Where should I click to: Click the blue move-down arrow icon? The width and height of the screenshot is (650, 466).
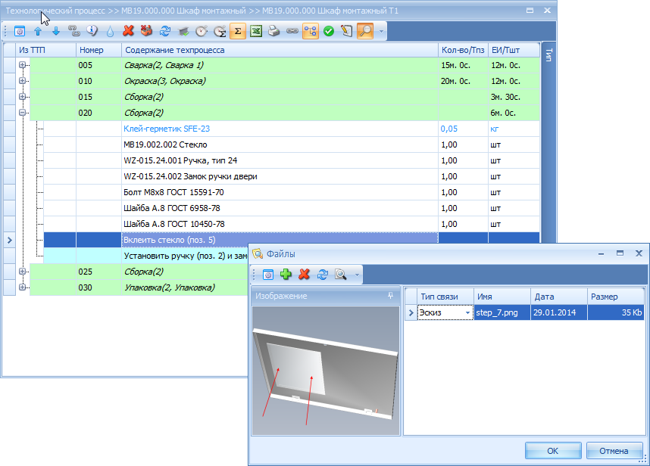pos(56,31)
